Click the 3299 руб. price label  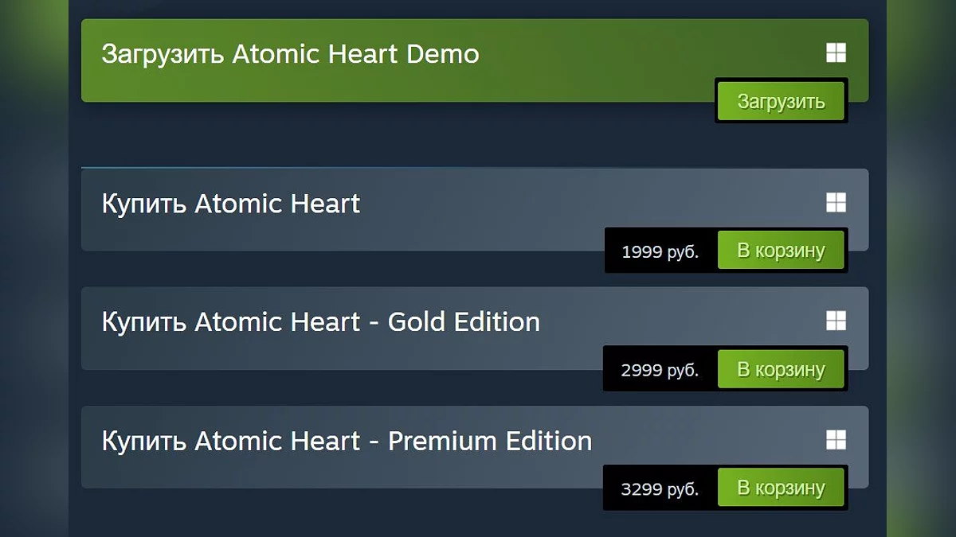click(x=660, y=489)
